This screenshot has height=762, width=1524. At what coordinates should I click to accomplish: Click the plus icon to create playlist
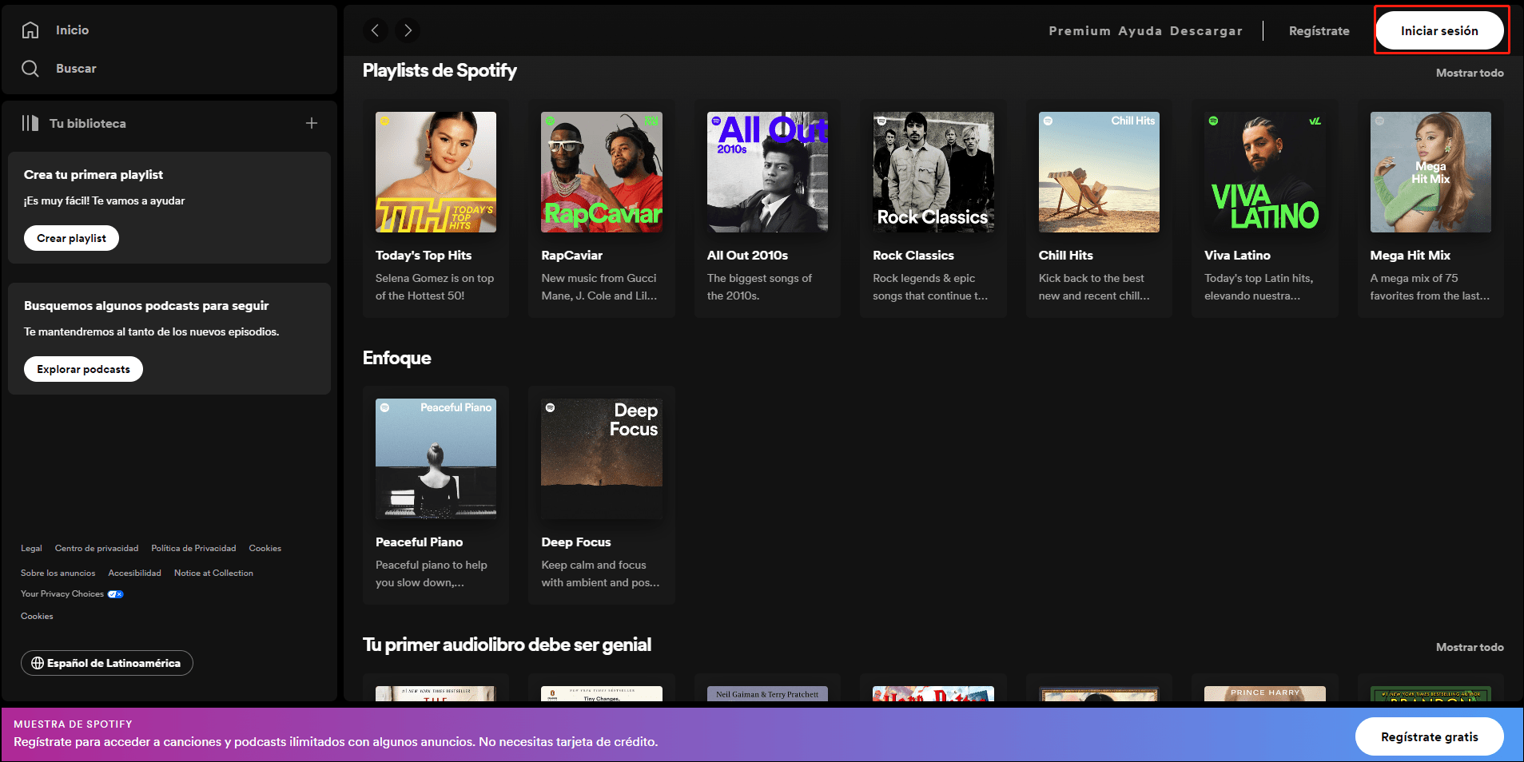[x=312, y=123]
